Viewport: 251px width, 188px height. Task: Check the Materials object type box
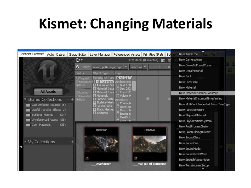tap(94, 96)
